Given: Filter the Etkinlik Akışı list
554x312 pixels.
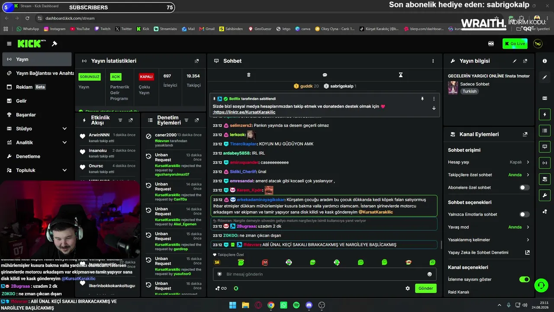Looking at the screenshot, I should click(120, 120).
